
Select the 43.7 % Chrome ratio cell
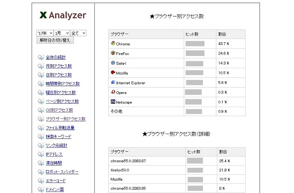click(x=231, y=44)
